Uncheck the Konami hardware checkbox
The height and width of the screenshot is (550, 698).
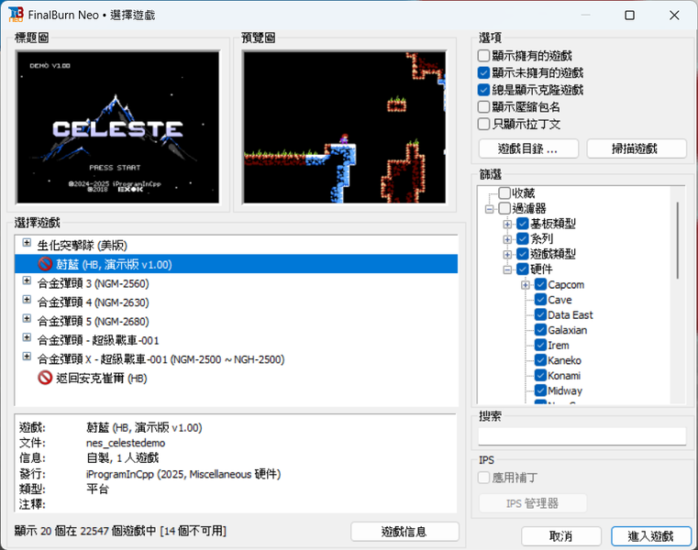540,375
